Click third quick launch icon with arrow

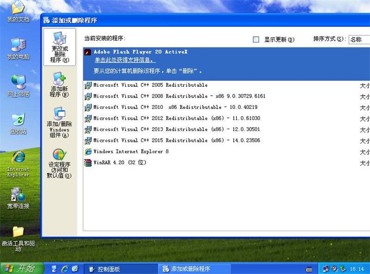pyautogui.click(x=75, y=269)
